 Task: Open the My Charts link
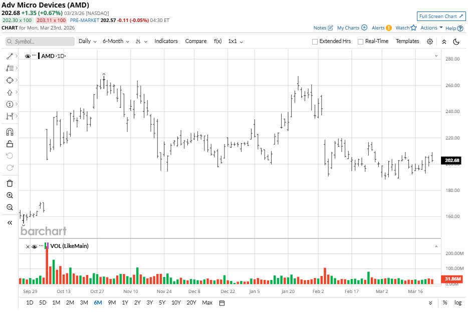pyautogui.click(x=352, y=28)
